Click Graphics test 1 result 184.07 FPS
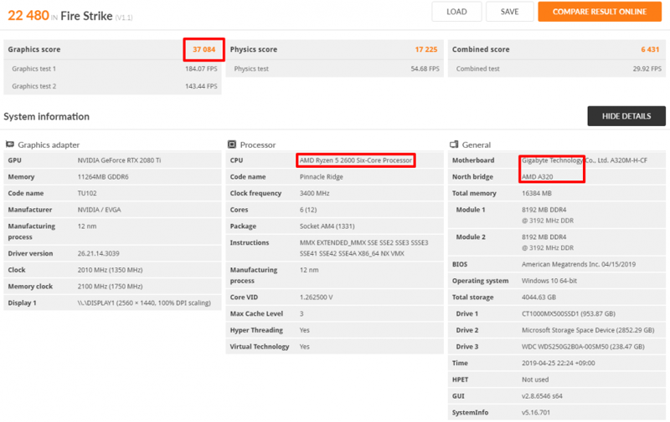Viewport: 670px width, 422px height. (x=201, y=69)
